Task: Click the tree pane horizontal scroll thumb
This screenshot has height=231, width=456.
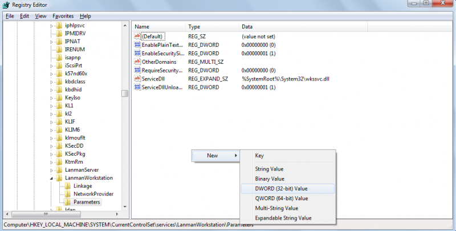Action: (x=46, y=214)
